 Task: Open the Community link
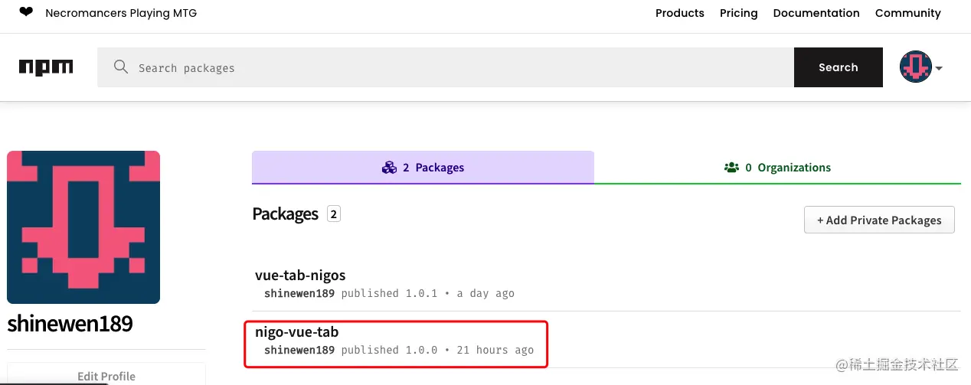point(908,13)
